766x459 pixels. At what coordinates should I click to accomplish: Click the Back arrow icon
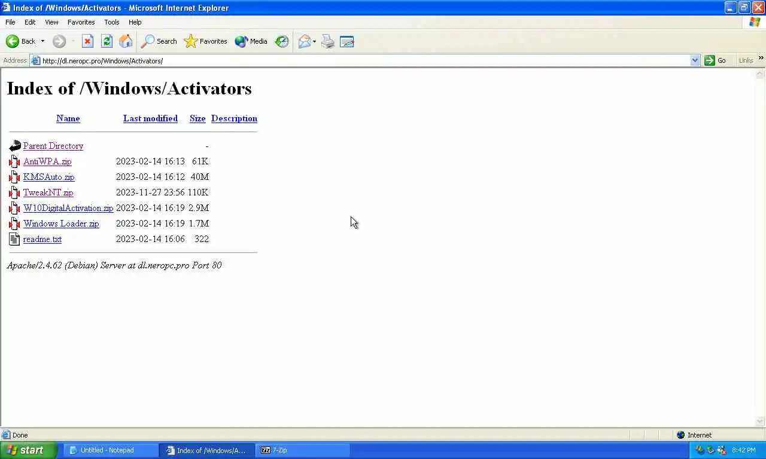[x=13, y=41]
